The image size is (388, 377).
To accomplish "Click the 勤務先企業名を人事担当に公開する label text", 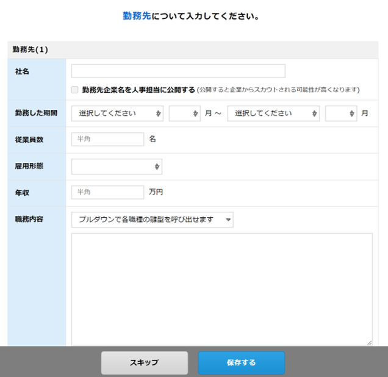I will pyautogui.click(x=138, y=90).
